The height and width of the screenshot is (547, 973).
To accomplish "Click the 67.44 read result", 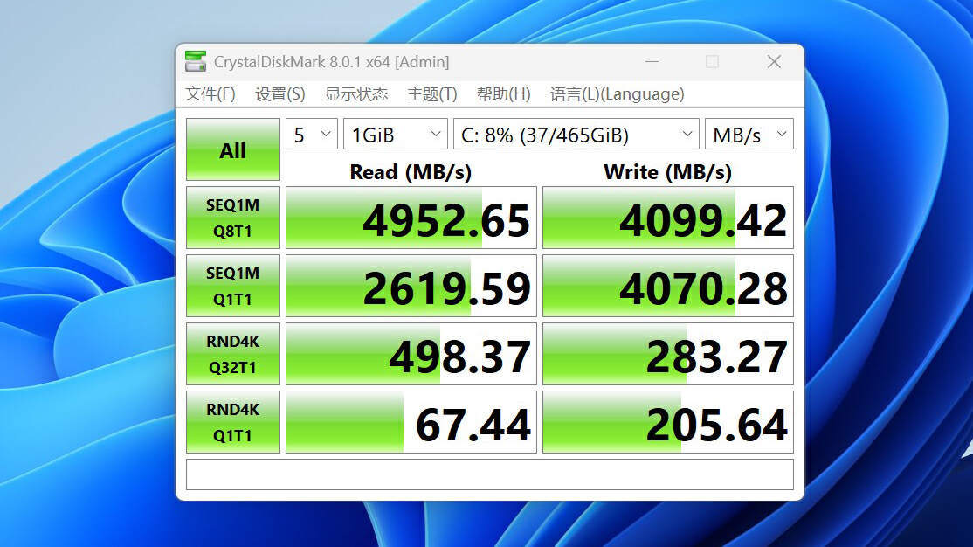I will [x=411, y=422].
